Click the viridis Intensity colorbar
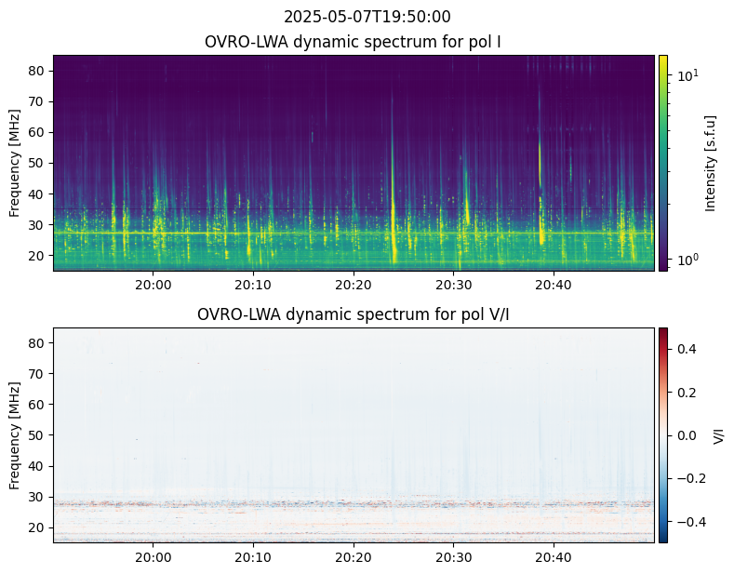This screenshot has height=574, width=734. 663,163
